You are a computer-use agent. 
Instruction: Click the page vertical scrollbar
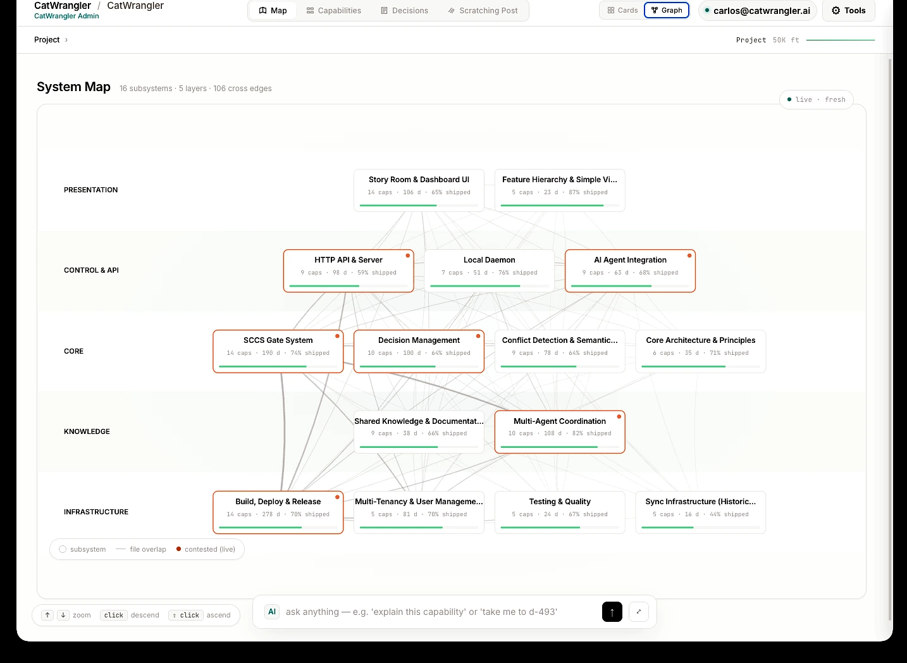pyautogui.click(x=890, y=339)
